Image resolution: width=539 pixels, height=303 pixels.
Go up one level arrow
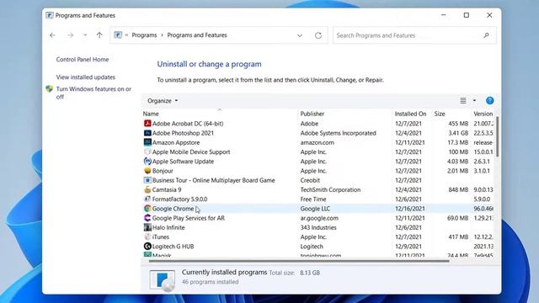pos(99,35)
